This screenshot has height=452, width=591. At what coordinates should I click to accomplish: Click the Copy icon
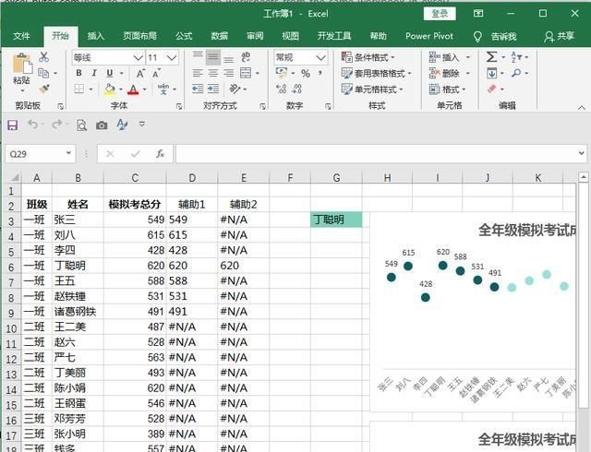(43, 73)
